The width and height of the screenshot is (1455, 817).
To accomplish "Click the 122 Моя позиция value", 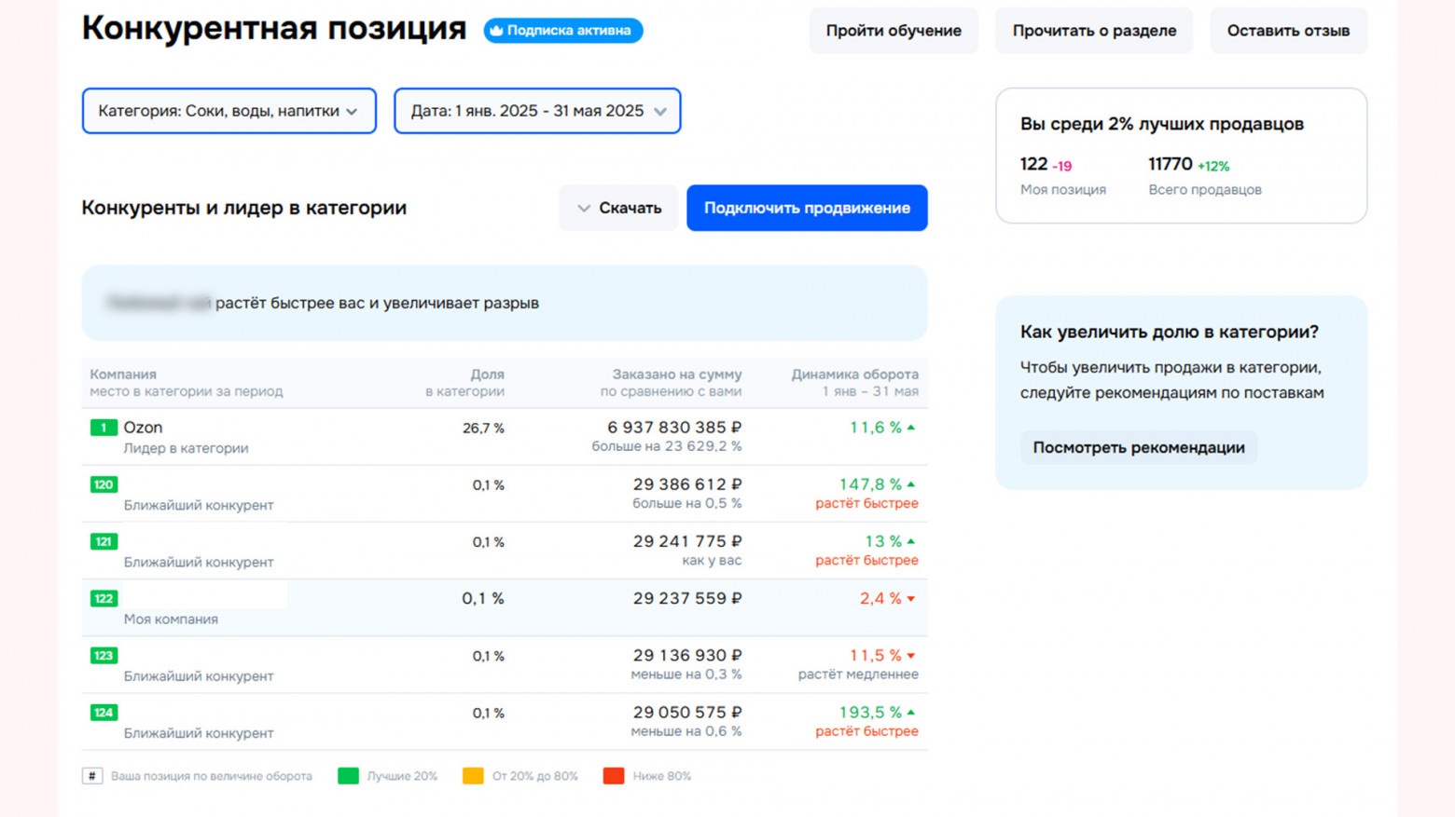I will [1033, 164].
